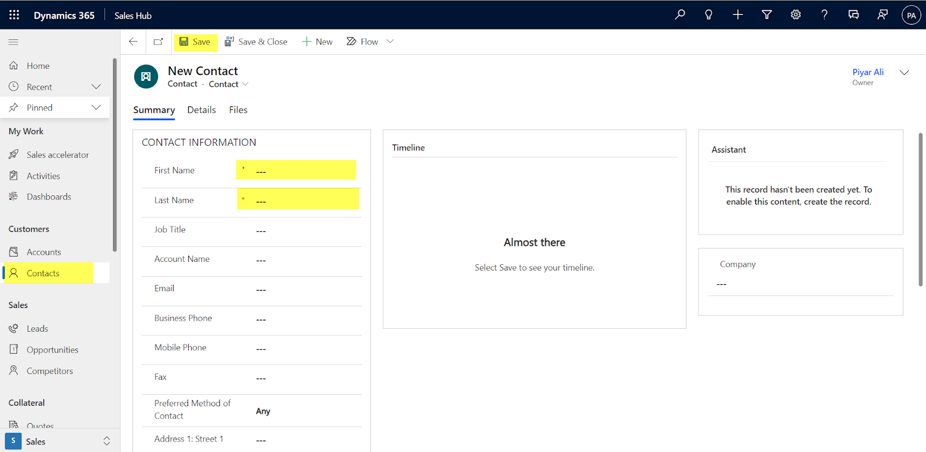This screenshot has width=926, height=452.
Task: Click the help question mark icon
Action: [x=824, y=14]
